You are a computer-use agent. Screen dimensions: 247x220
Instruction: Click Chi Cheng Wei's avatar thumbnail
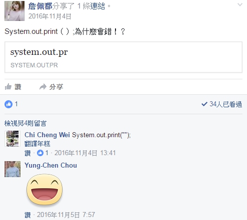(x=12, y=139)
